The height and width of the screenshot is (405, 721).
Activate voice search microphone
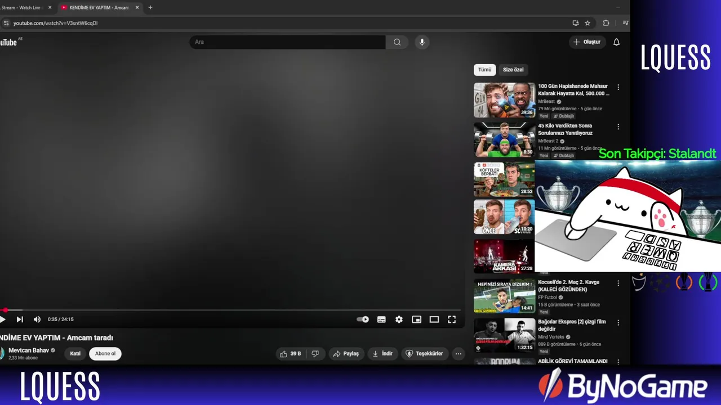[421, 42]
